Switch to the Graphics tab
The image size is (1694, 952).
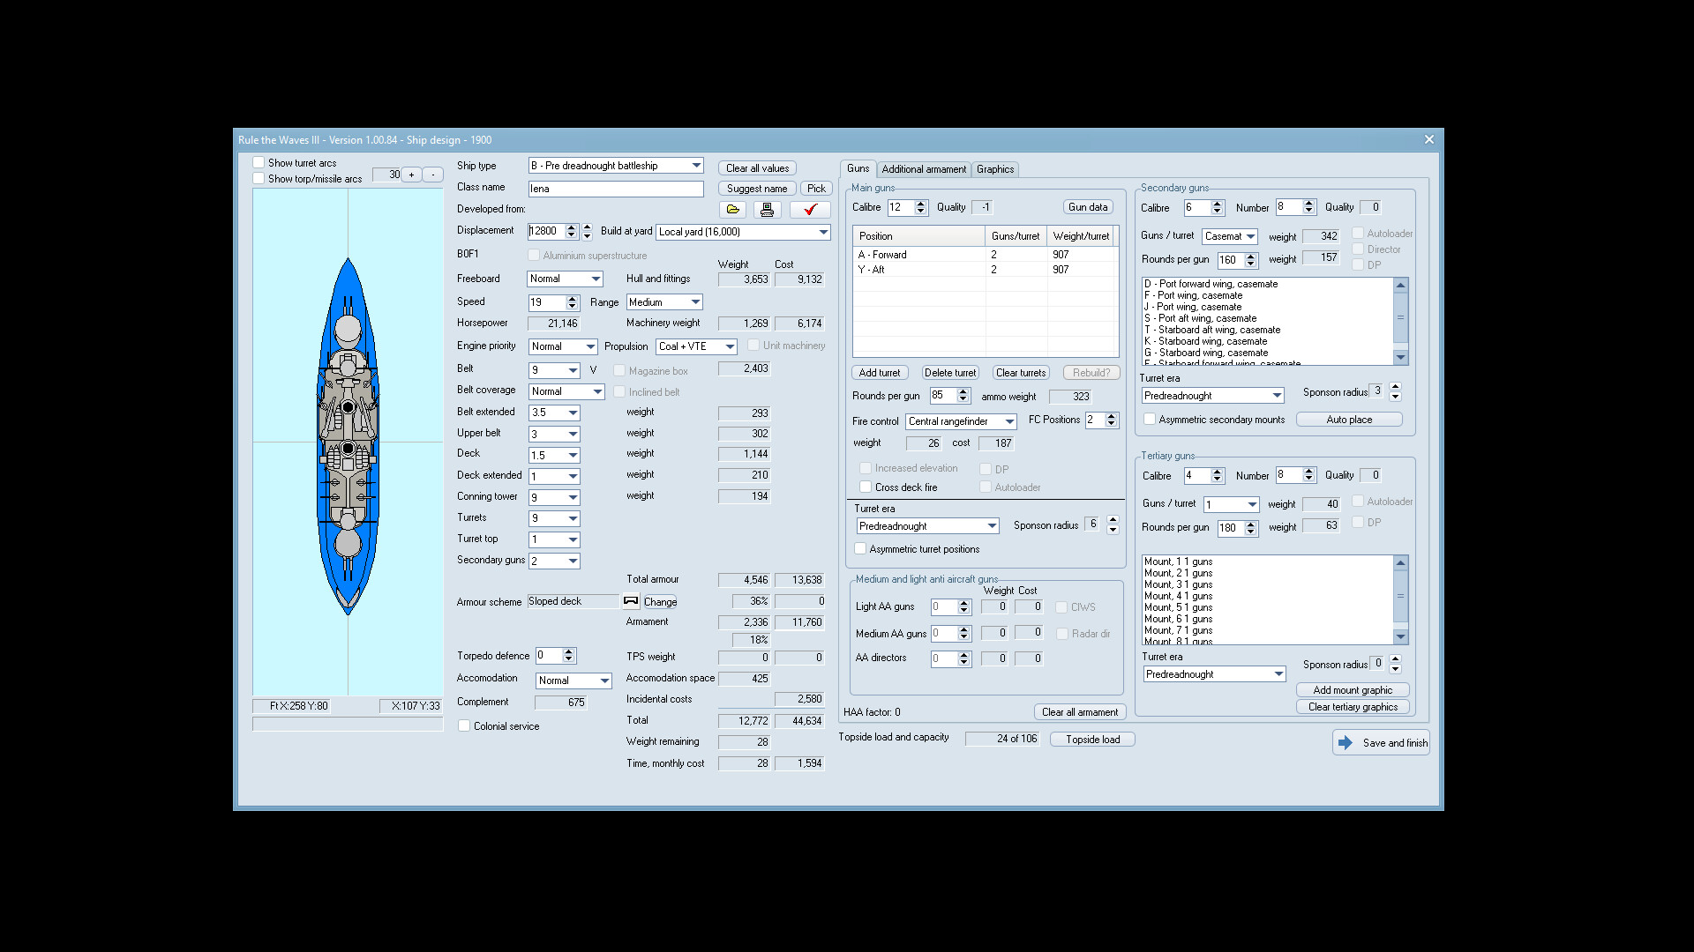pos(995,169)
